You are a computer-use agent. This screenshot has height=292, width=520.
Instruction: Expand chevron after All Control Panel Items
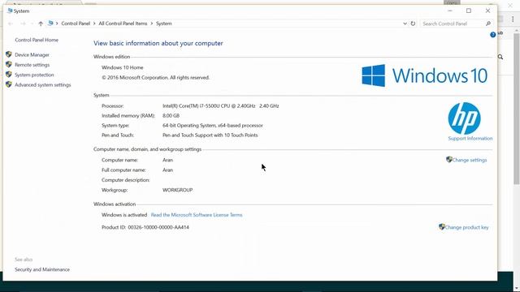pos(152,24)
